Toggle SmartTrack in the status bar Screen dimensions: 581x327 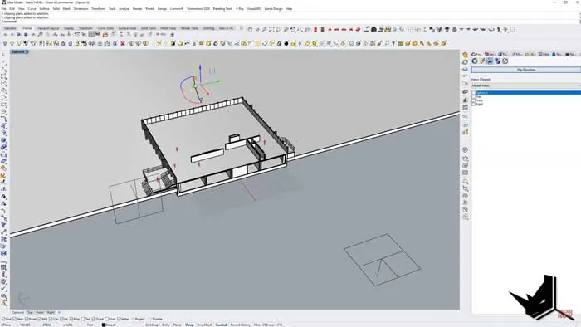point(204,325)
